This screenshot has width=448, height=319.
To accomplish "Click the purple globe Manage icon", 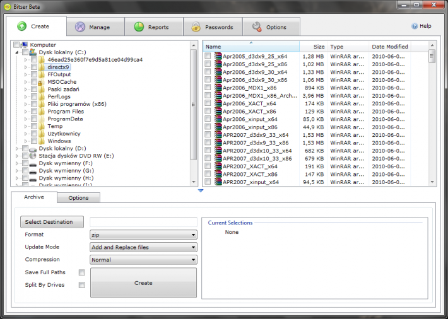I will tap(80, 27).
